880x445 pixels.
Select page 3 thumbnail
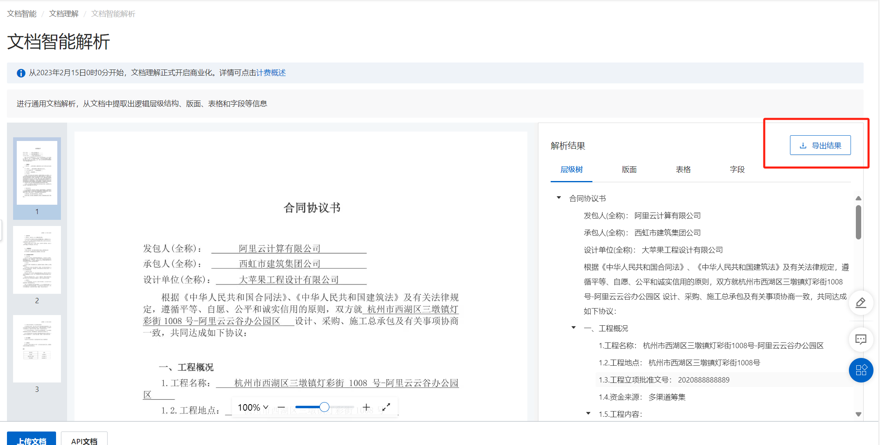[x=37, y=349]
